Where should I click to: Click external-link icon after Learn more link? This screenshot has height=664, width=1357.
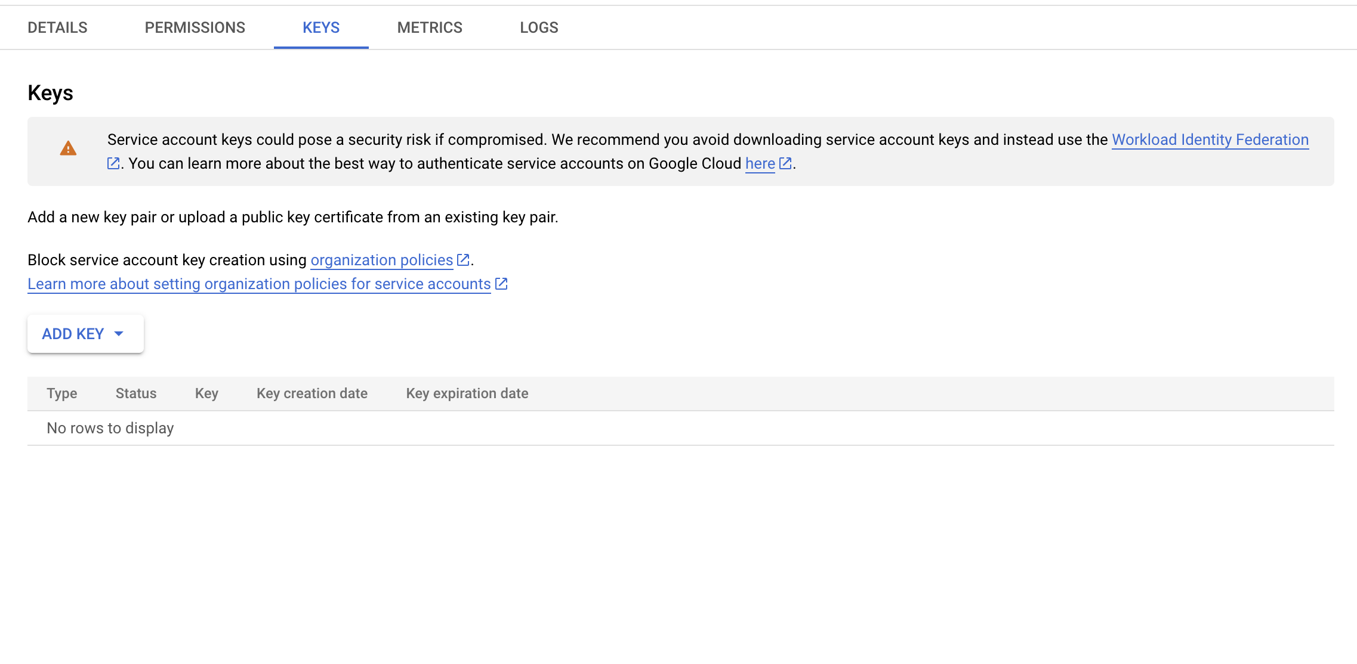[x=501, y=284]
